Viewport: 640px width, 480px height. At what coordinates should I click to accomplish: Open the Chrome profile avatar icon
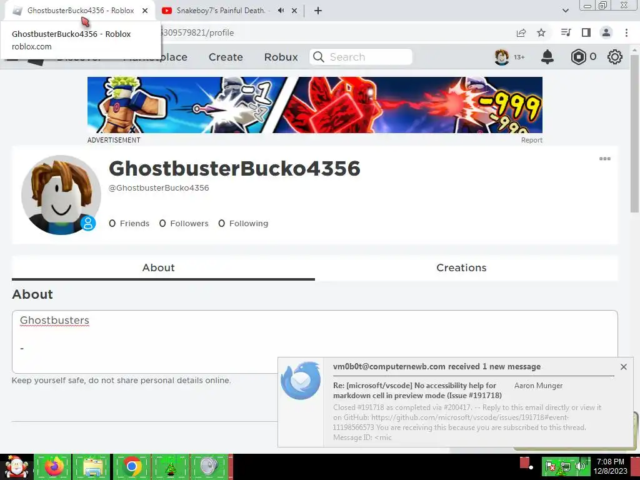coord(606,32)
